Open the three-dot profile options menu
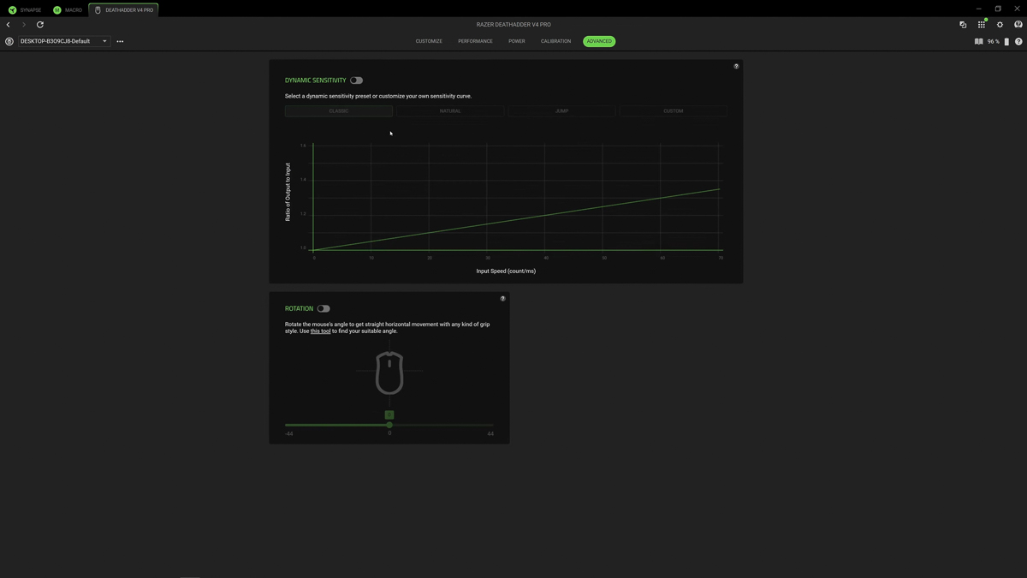 [x=120, y=41]
